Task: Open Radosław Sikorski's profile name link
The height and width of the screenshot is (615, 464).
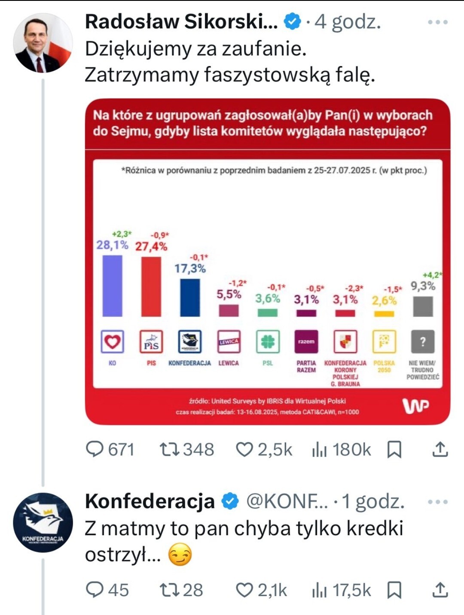Action: 181,22
